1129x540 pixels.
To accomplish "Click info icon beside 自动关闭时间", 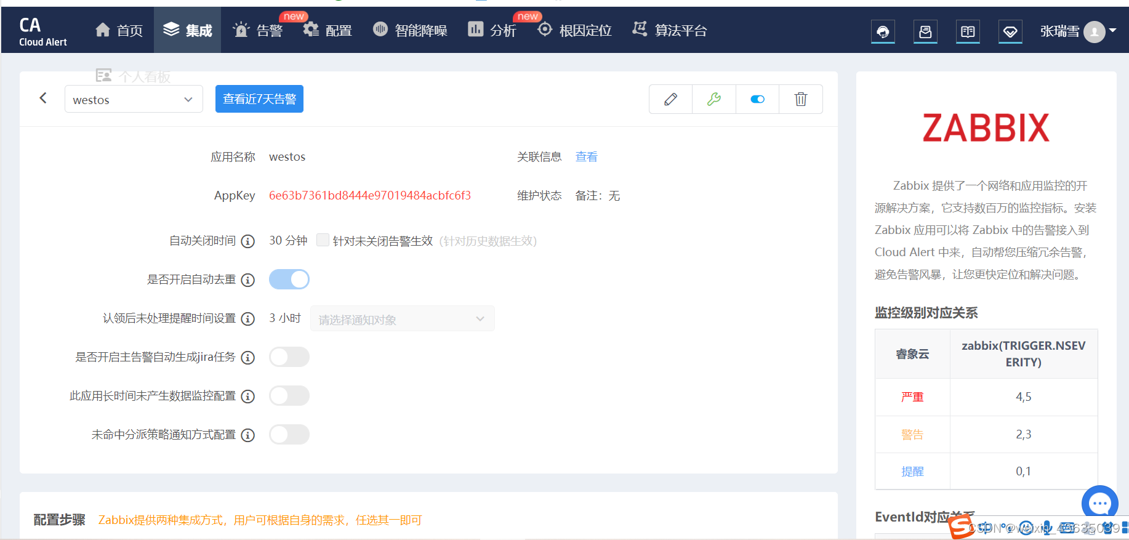I will [x=247, y=241].
